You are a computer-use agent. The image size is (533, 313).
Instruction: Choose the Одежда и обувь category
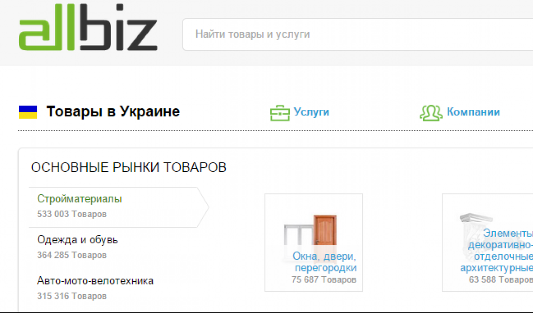pyautogui.click(x=78, y=239)
